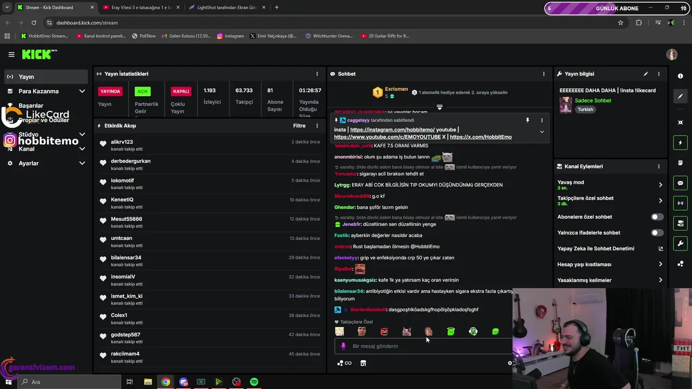Select Yayın in the left sidebar

pos(45,77)
